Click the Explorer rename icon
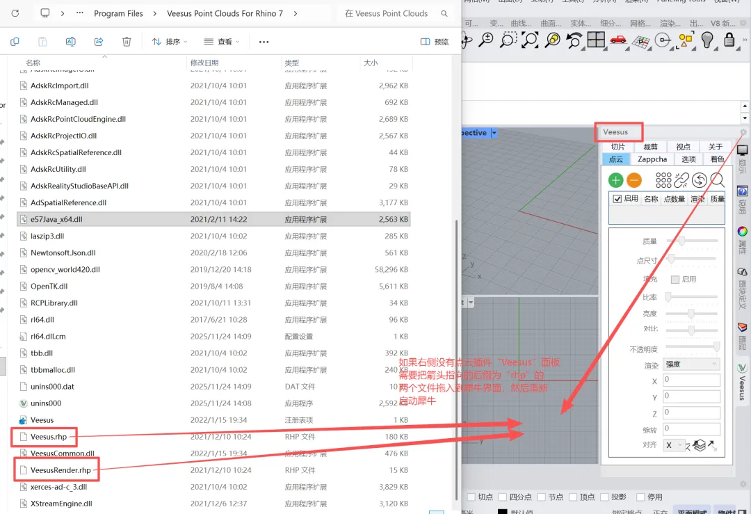Viewport: 751px width, 514px height. 70,42
